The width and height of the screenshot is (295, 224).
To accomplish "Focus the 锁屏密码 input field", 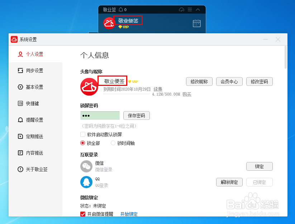I will 100,116.
